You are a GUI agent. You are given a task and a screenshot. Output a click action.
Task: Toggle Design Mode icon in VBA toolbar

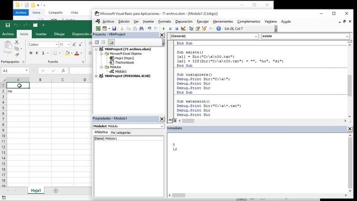coord(183,28)
